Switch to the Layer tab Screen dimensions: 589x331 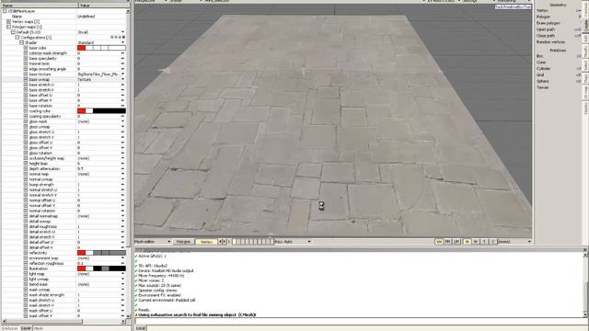(x=26, y=328)
